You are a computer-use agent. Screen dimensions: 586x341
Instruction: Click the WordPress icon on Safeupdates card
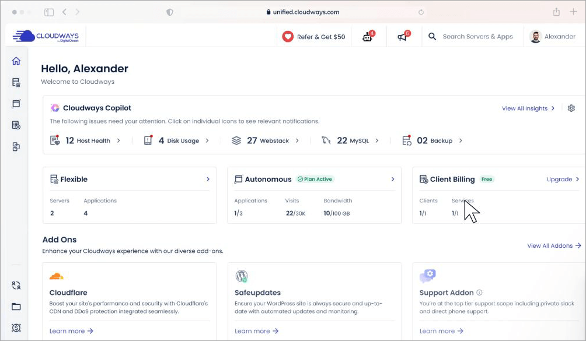click(x=242, y=275)
